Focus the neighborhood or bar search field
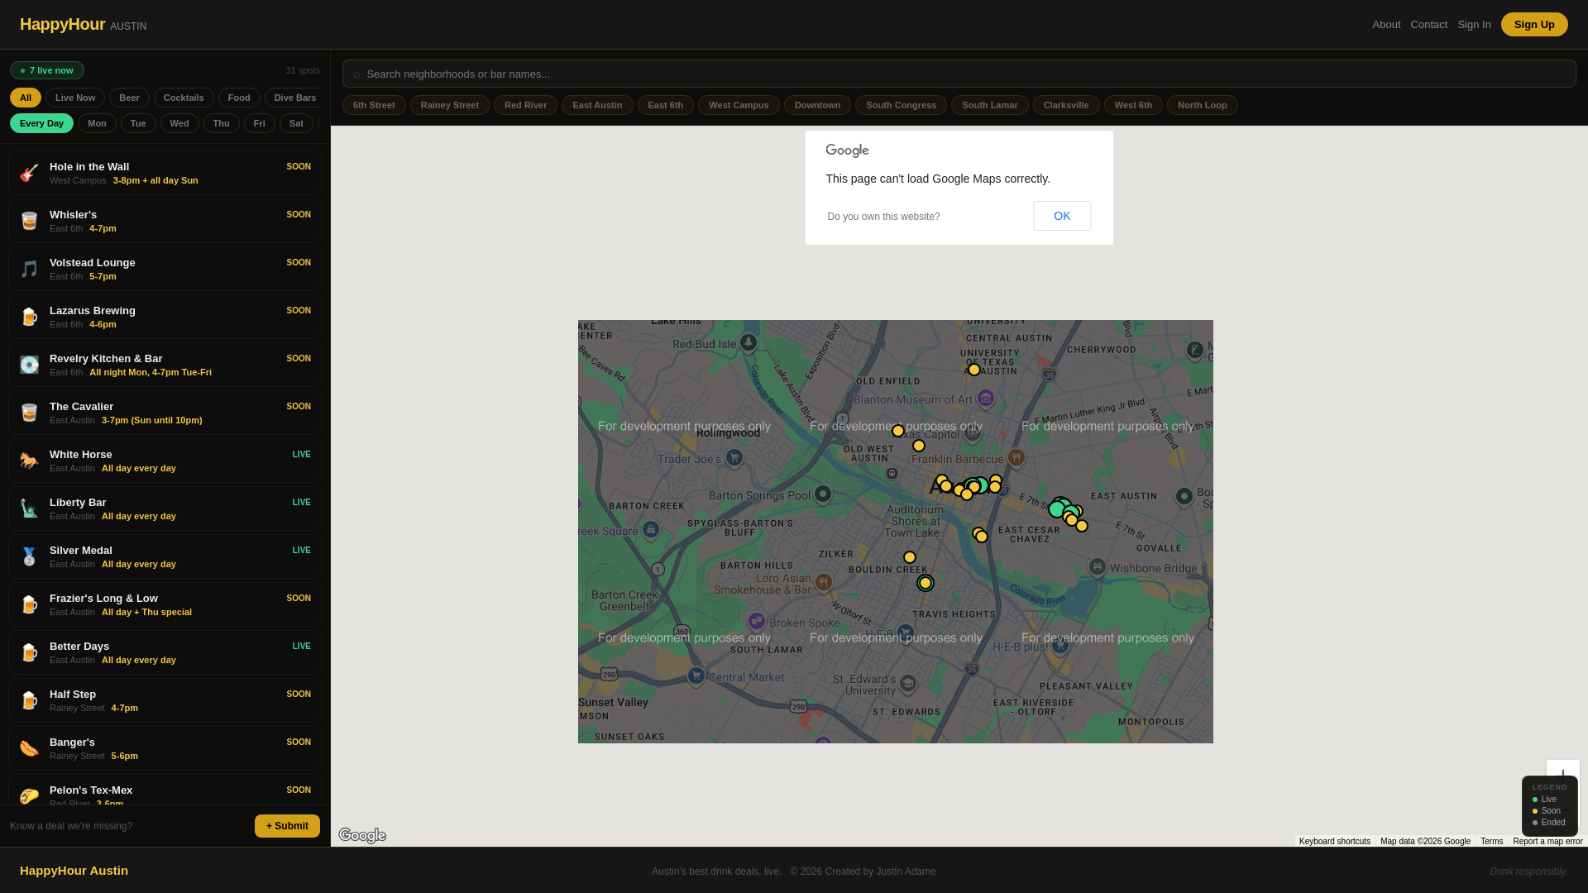The height and width of the screenshot is (893, 1588). point(959,74)
